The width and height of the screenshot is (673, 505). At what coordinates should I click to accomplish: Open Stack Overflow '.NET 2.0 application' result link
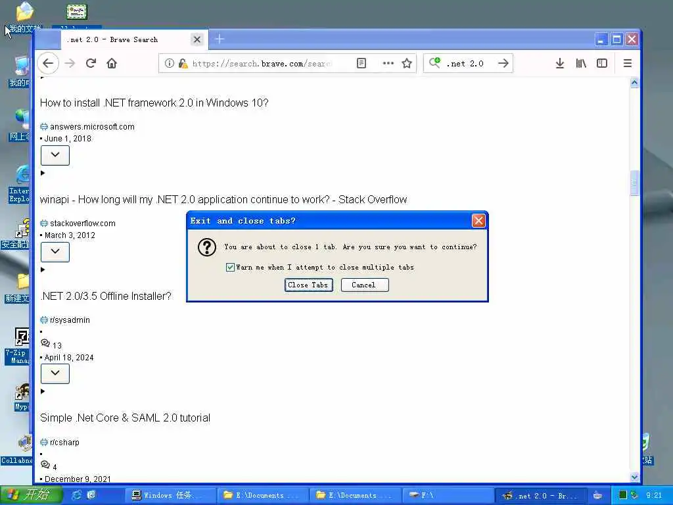click(x=223, y=200)
